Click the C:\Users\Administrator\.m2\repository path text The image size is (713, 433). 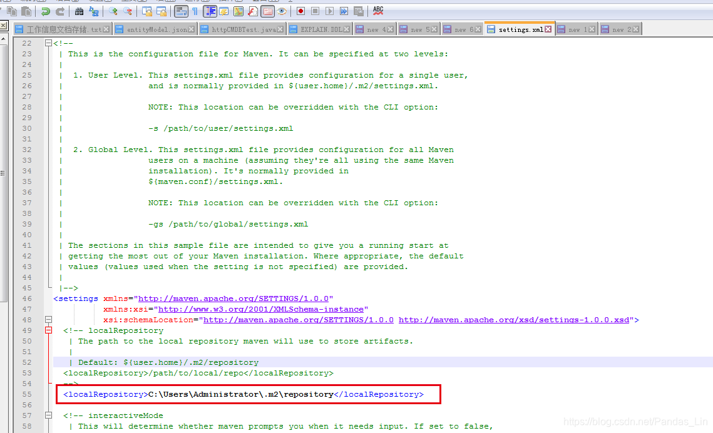coord(241,394)
